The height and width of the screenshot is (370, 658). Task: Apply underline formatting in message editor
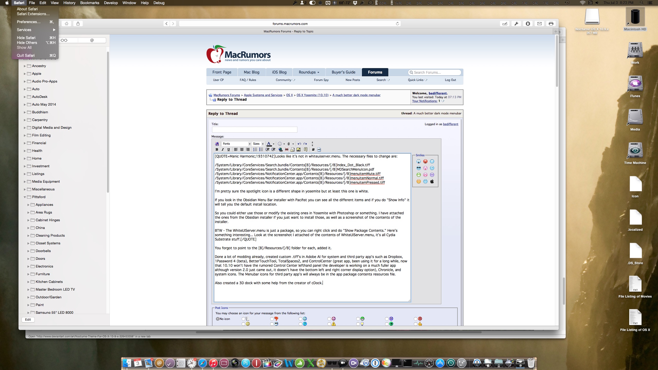click(229, 150)
